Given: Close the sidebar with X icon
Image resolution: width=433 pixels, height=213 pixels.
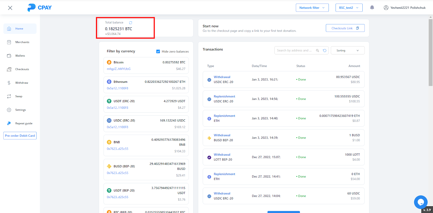Looking at the screenshot, I should tap(10, 8).
